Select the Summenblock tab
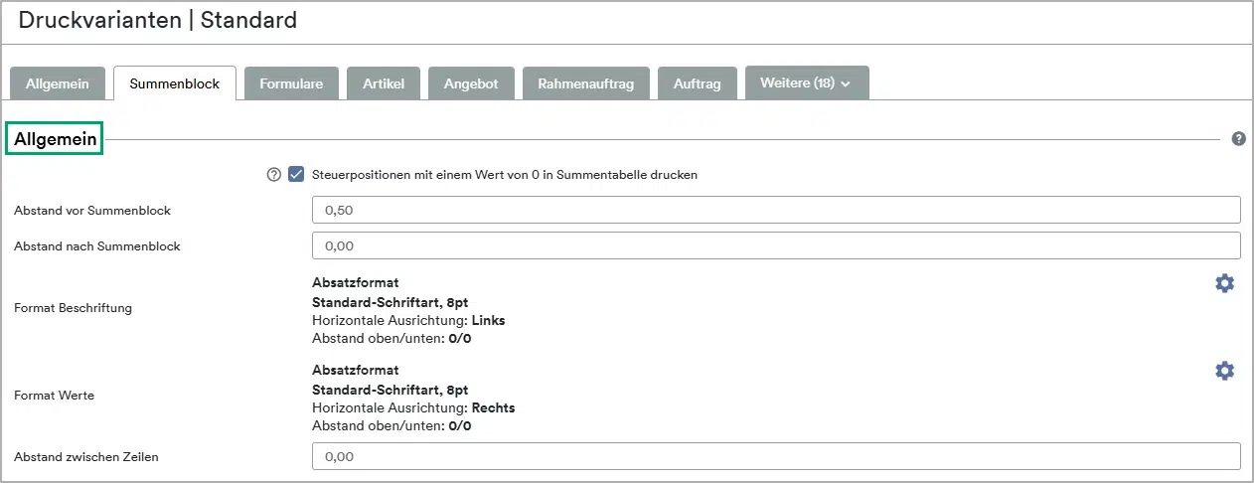 pos(175,84)
